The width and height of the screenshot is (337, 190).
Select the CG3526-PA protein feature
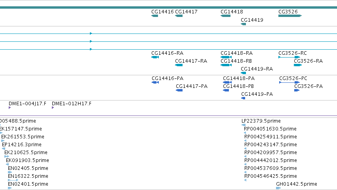297,90
